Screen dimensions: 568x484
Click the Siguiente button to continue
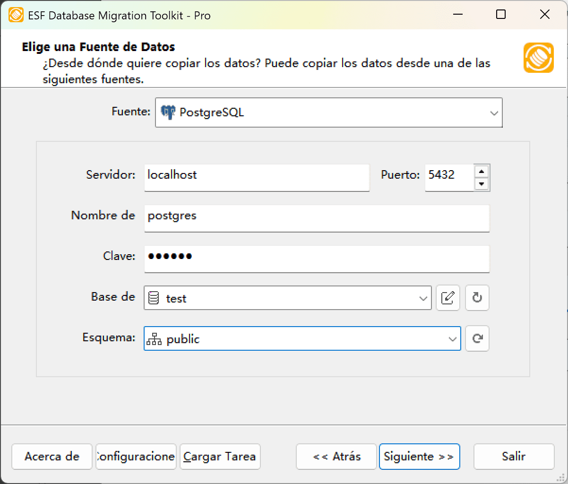(x=419, y=457)
